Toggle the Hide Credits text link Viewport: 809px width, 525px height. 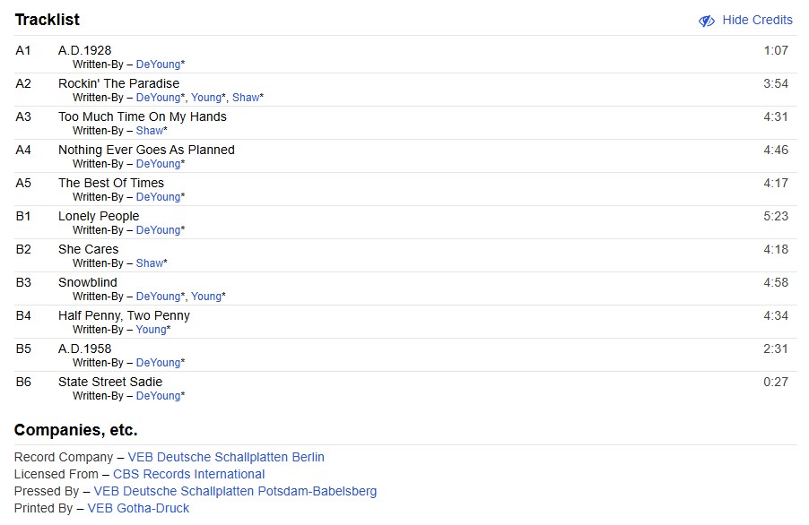point(757,20)
